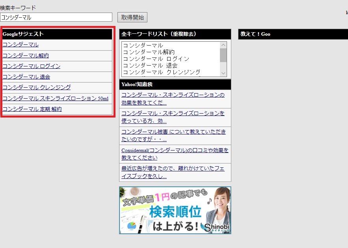
Task: Click the コンシダーマル 定期 解約 suggest link
Action: click(x=32, y=109)
